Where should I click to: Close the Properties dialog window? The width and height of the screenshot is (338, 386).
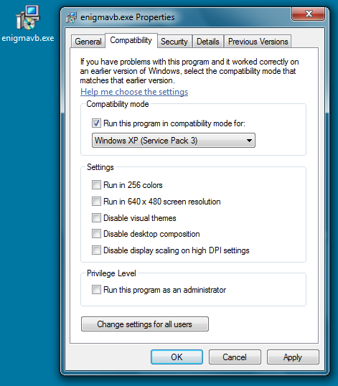click(309, 14)
